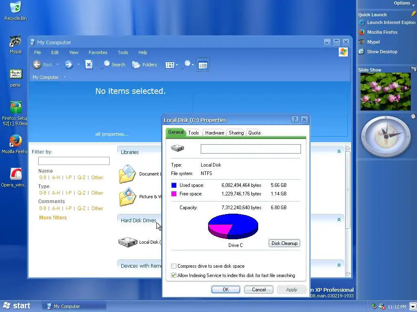Click the Back arrow in My Computer toolbar
Viewport: 417px width, 312px height.
37,65
